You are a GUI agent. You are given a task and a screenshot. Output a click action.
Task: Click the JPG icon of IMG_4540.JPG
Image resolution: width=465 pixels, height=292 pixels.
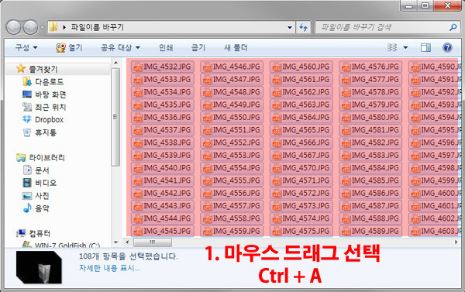[138, 169]
